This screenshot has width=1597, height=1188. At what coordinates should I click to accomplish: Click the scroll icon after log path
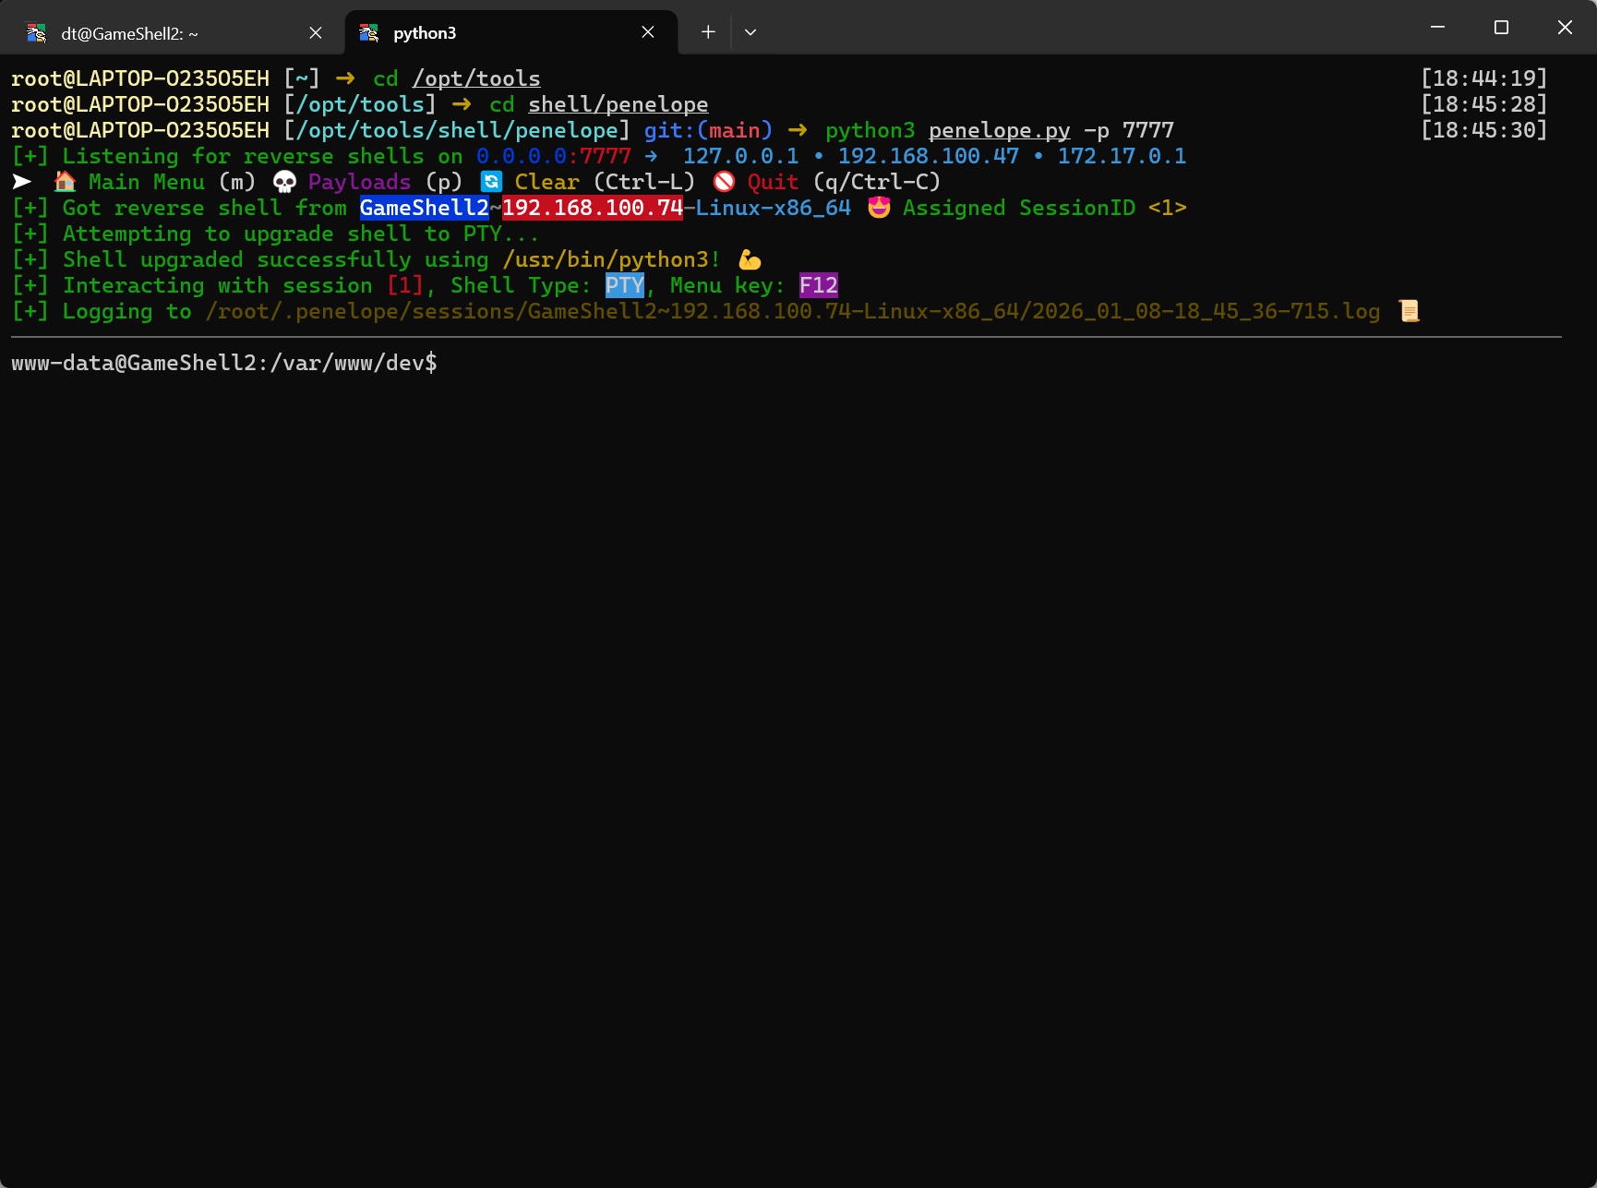[x=1409, y=311]
